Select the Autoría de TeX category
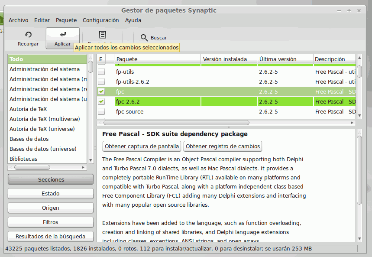372x257 pixels. coord(28,109)
